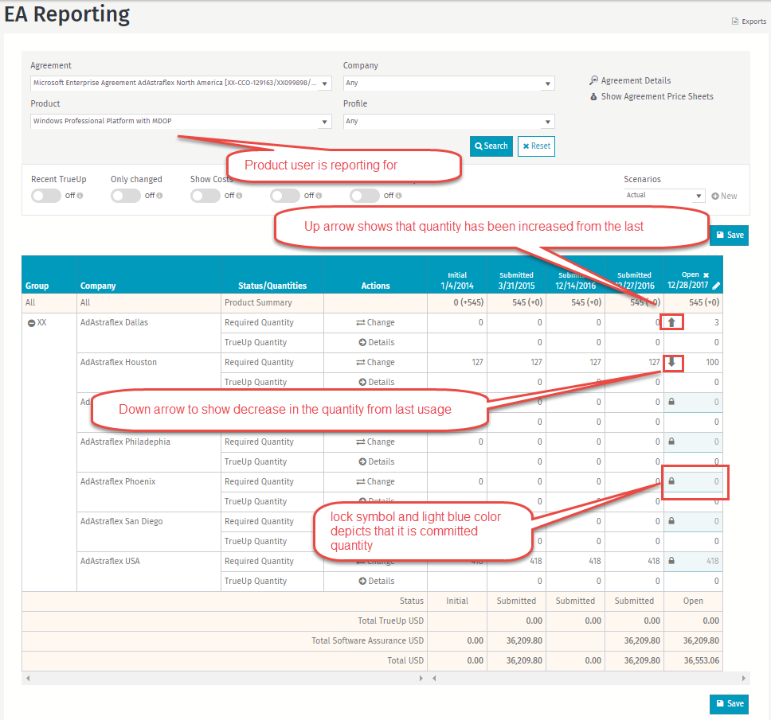Click the lock icon in AdAstraflex USA row
771x720 pixels.
click(x=671, y=561)
